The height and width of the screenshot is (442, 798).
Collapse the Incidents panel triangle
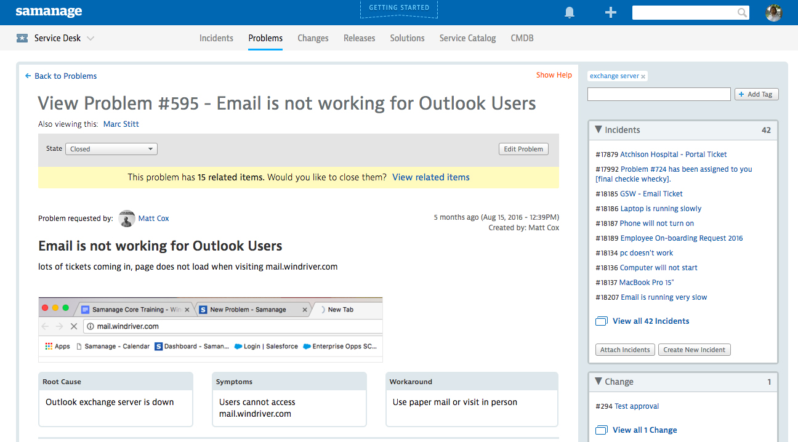pyautogui.click(x=598, y=130)
